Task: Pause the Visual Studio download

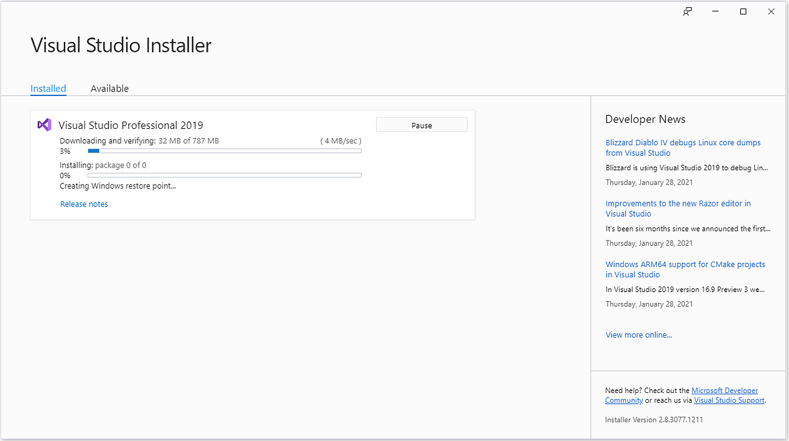Action: click(421, 124)
